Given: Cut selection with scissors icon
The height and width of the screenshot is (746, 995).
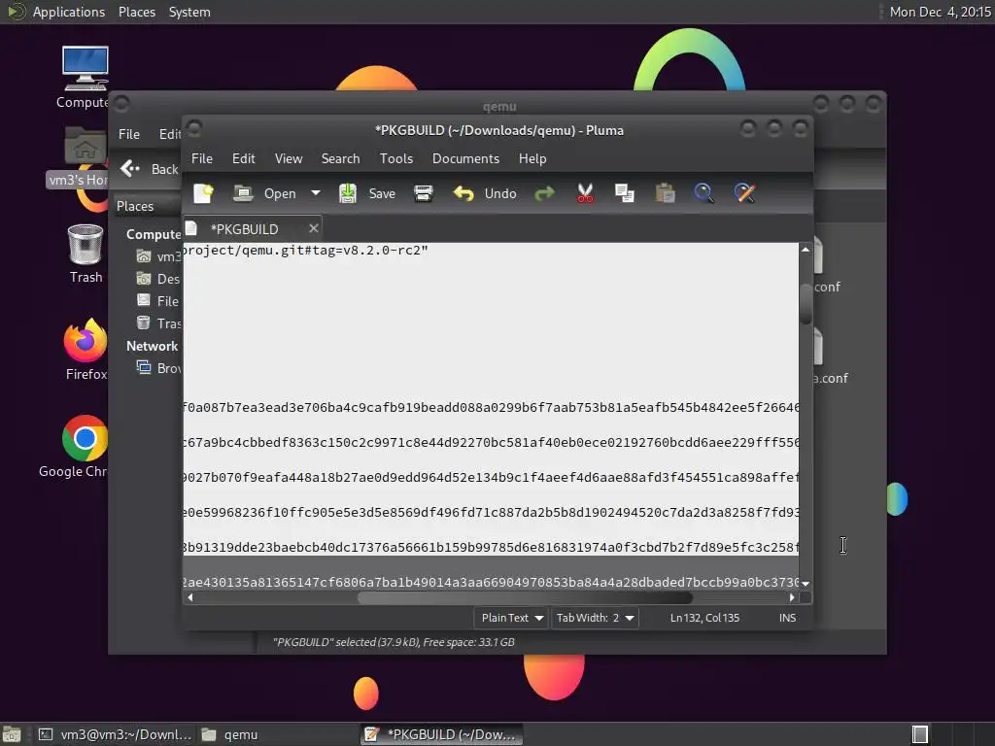Looking at the screenshot, I should [x=585, y=193].
